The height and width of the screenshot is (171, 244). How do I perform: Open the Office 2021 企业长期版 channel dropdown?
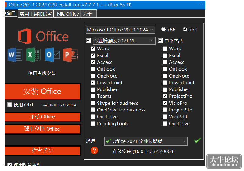(x=146, y=141)
